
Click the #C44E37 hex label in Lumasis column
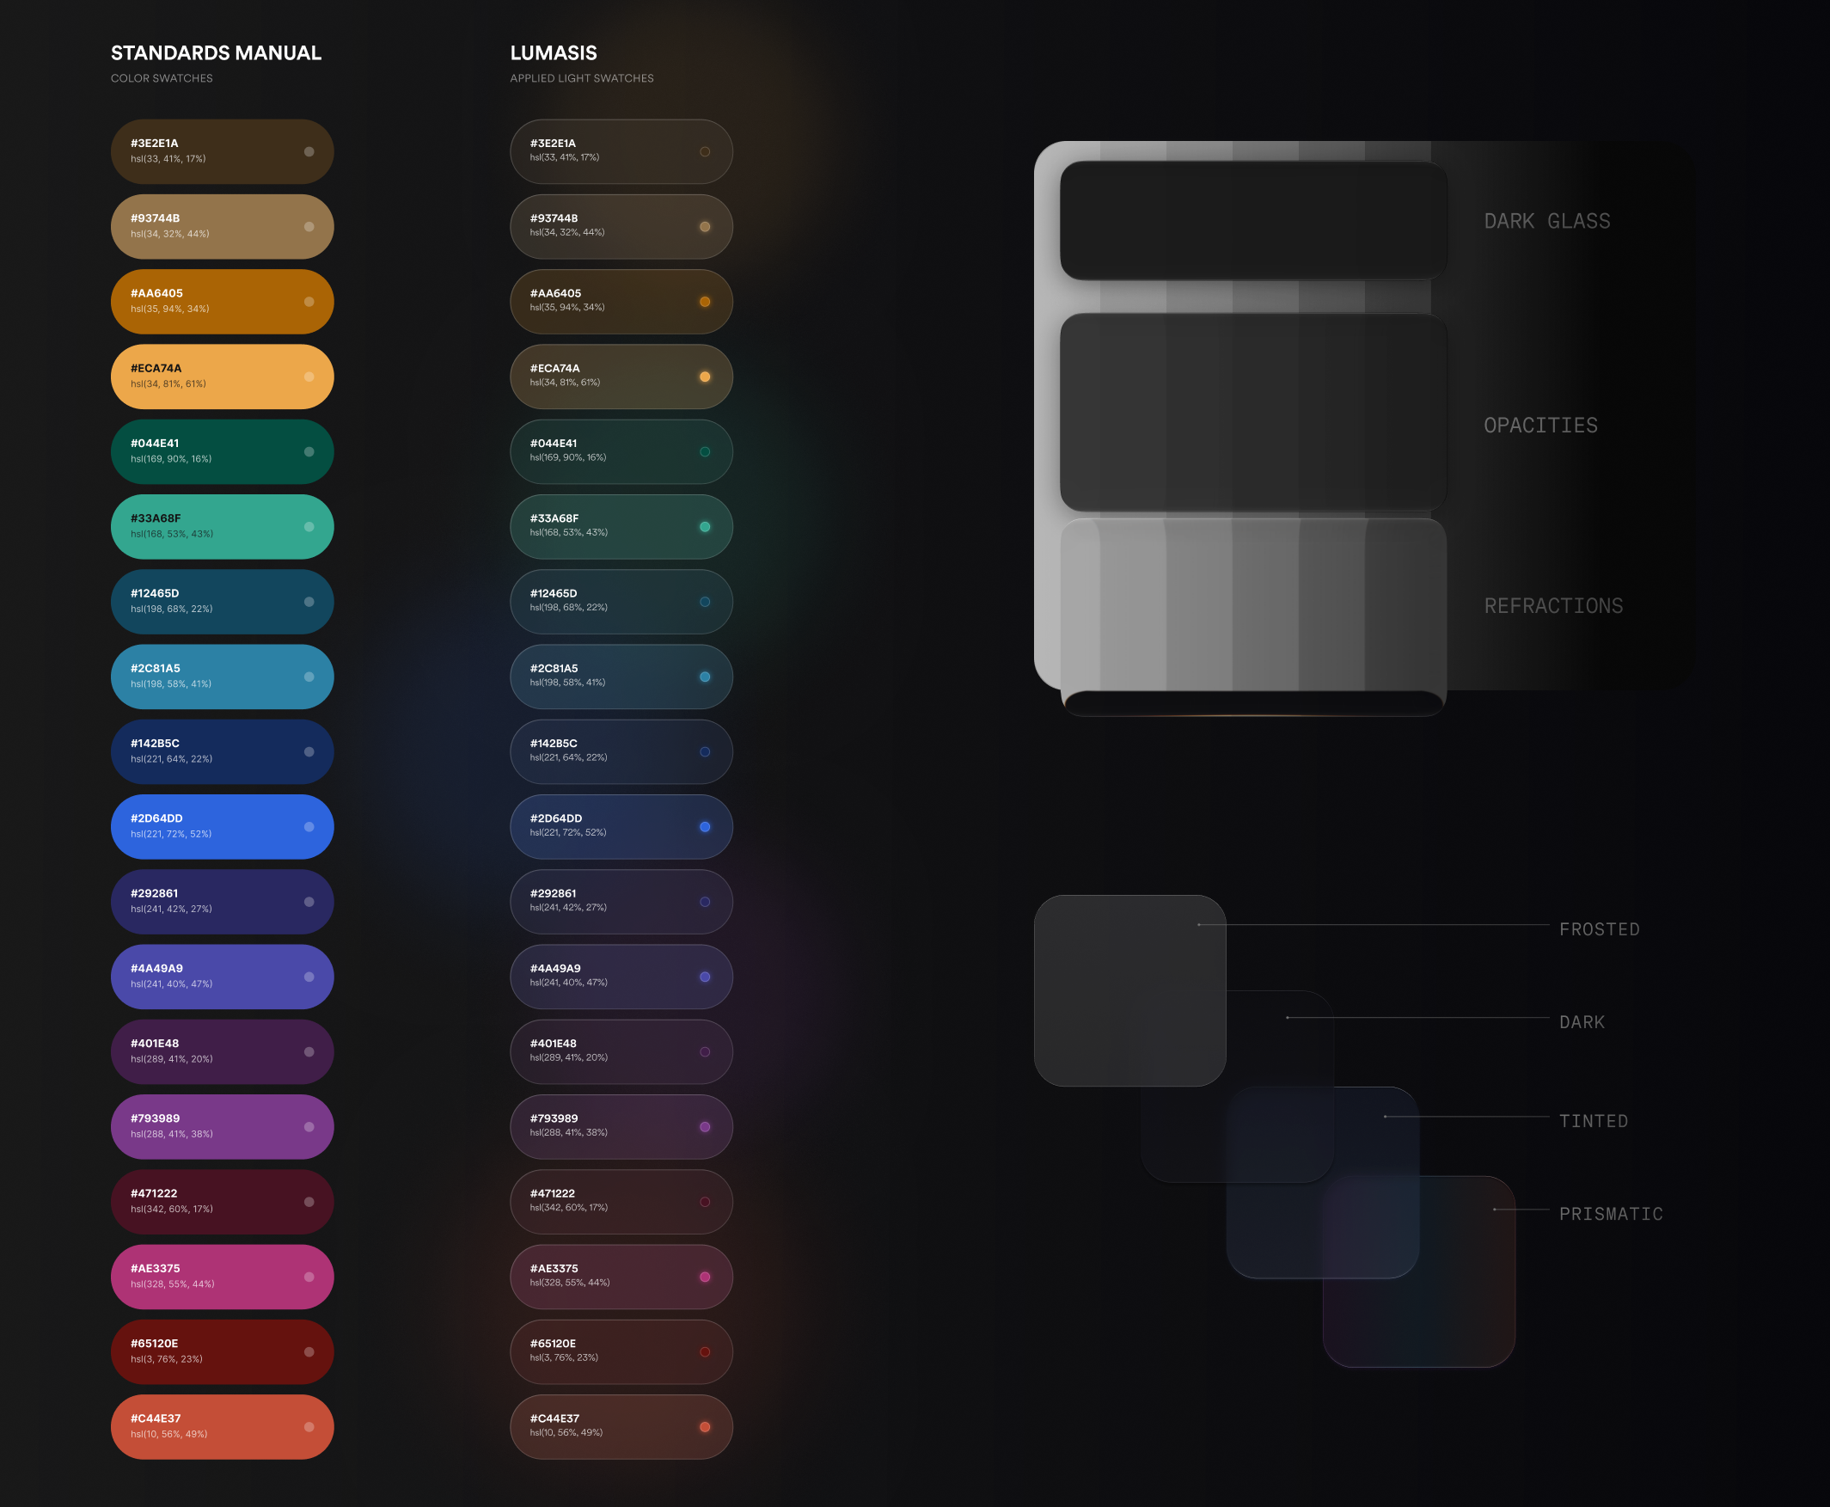[x=554, y=1418]
